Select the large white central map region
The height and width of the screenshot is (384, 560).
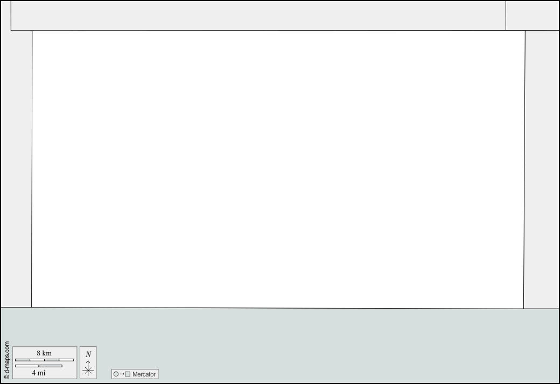click(x=278, y=169)
